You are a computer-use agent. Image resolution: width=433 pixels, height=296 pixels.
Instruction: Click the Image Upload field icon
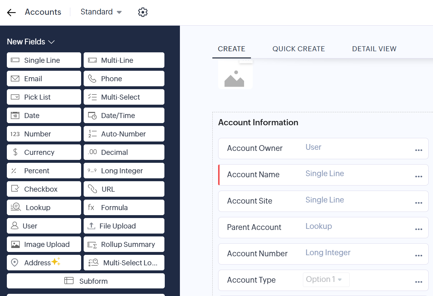16,244
